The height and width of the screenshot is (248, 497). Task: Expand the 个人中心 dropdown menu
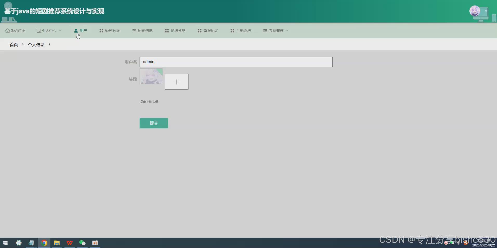click(49, 31)
